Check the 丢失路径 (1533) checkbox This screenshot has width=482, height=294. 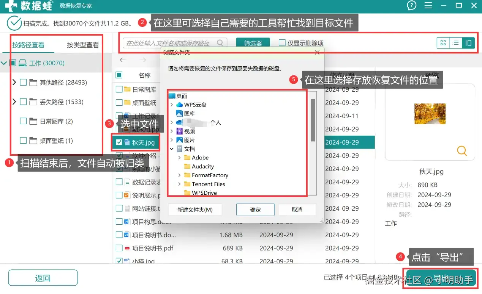point(23,102)
